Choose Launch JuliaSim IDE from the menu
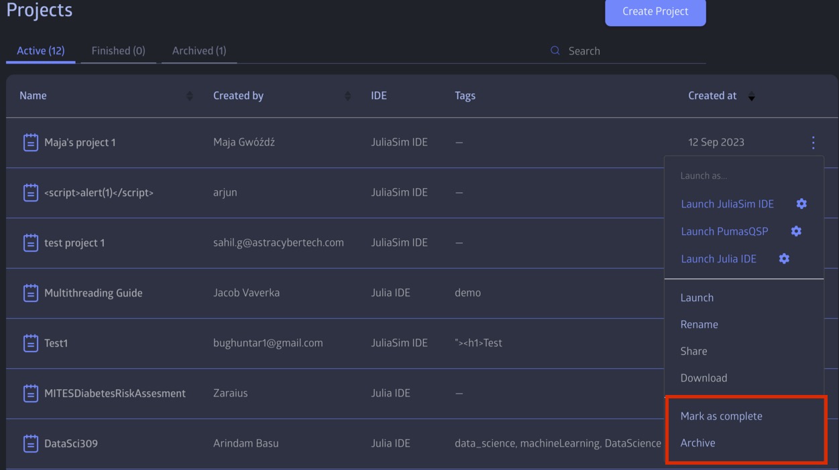 pyautogui.click(x=727, y=204)
